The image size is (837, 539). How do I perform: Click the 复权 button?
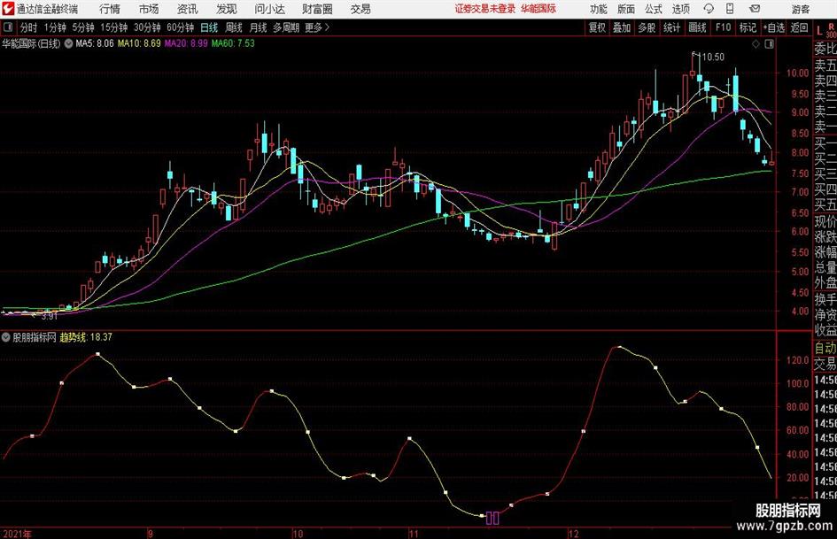pyautogui.click(x=597, y=27)
